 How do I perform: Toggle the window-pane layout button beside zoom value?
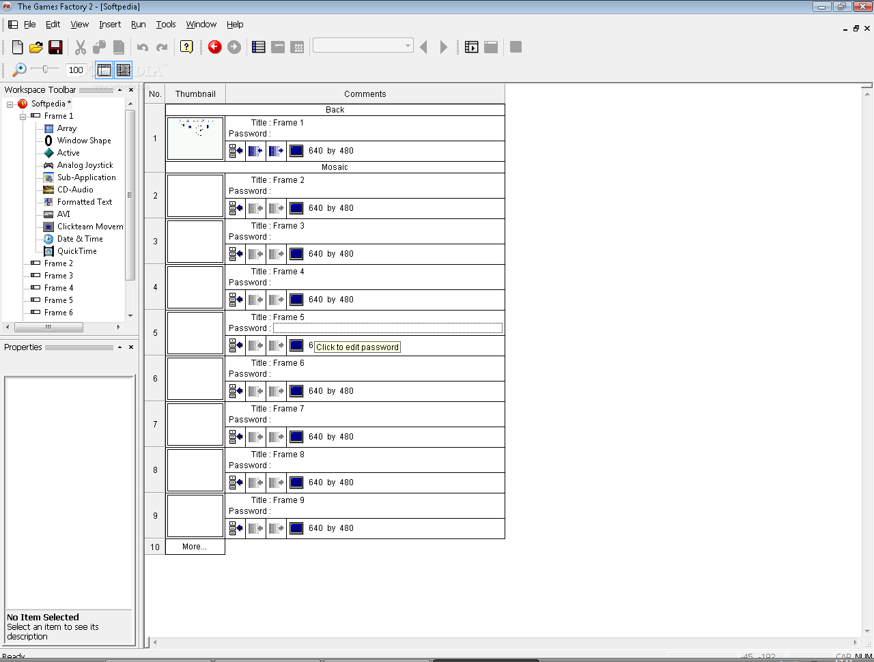click(x=104, y=70)
